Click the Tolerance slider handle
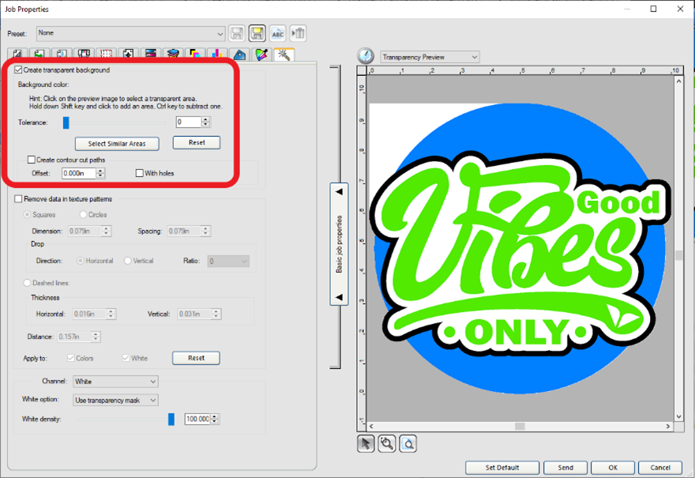 pyautogui.click(x=66, y=122)
